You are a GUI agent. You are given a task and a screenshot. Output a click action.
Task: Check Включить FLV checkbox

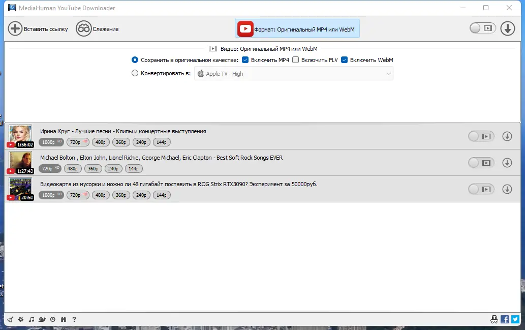tap(295, 60)
